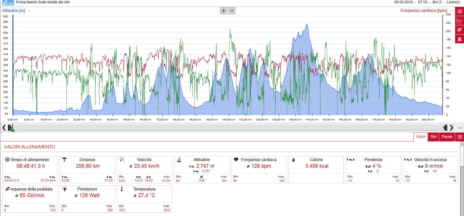
Task: Click the power icon in Prestazioni card
Action: coord(65,189)
